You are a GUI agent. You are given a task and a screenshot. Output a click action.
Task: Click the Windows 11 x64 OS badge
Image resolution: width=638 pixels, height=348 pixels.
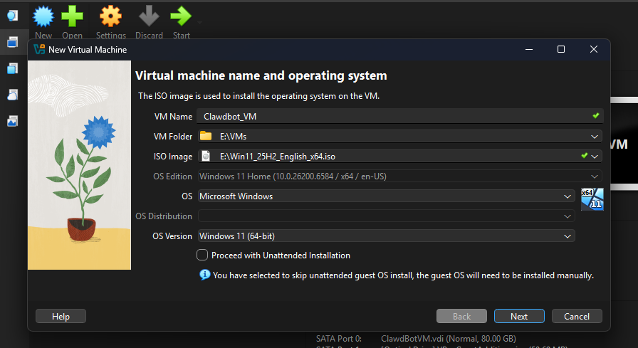592,199
